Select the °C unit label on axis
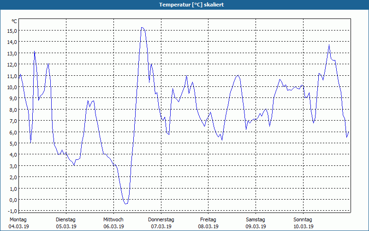The image size is (369, 231). (14, 21)
